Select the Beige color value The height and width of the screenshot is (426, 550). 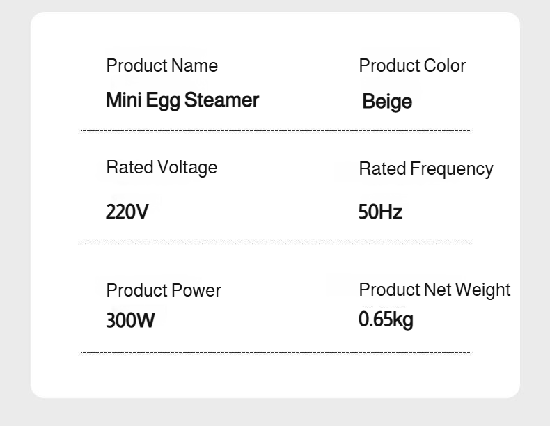(x=387, y=102)
